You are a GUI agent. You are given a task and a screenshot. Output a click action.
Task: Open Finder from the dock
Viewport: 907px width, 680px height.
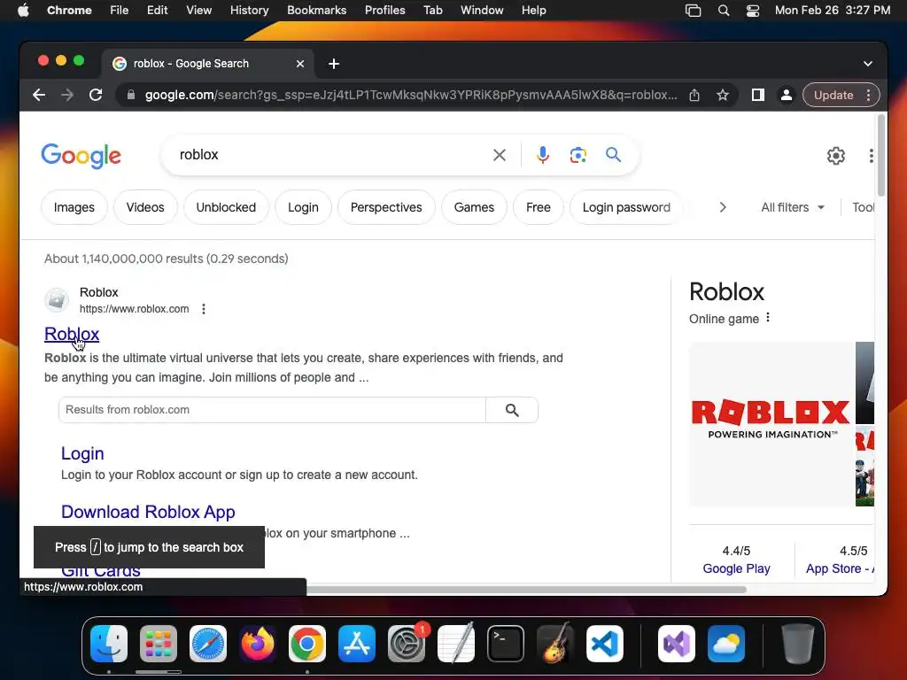click(109, 643)
